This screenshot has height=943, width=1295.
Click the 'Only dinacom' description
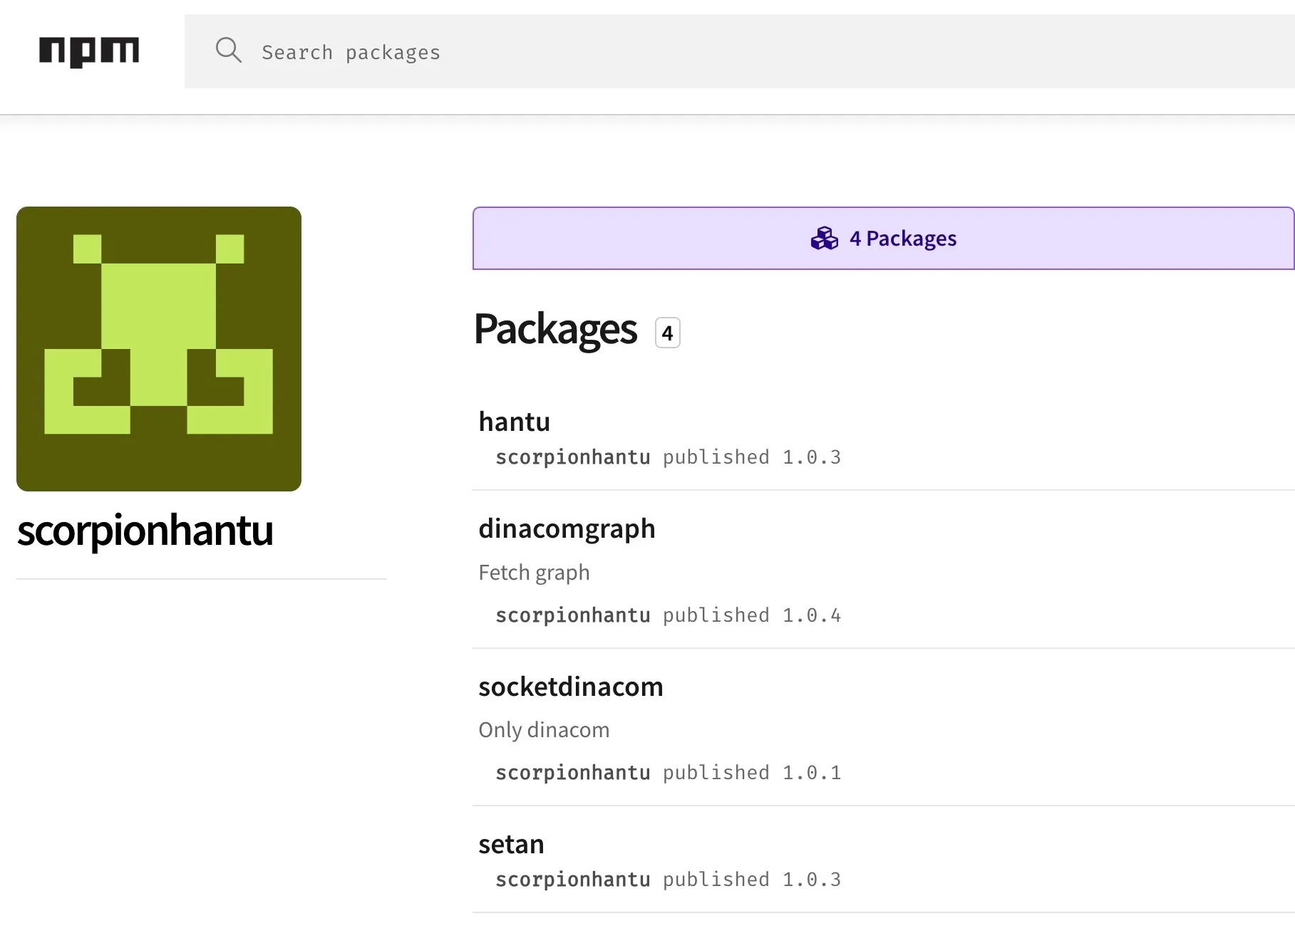544,730
